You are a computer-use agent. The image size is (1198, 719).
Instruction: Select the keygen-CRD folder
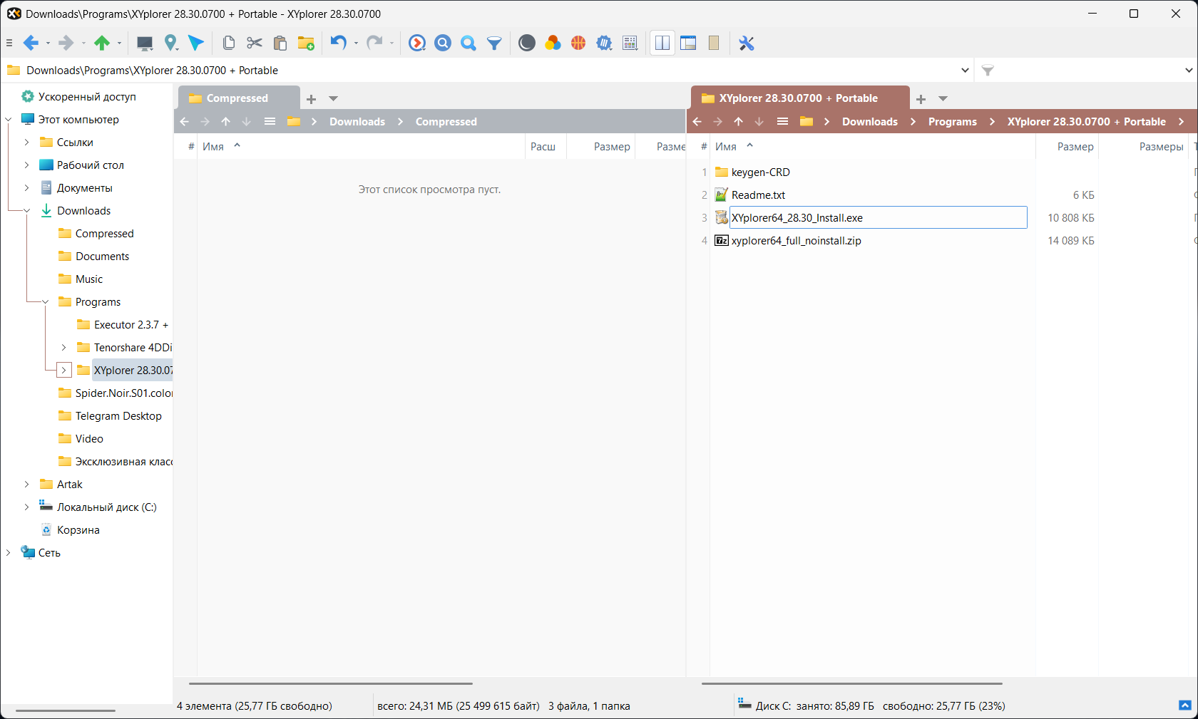click(760, 172)
